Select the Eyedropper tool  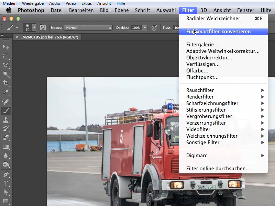pyautogui.click(x=6, y=92)
